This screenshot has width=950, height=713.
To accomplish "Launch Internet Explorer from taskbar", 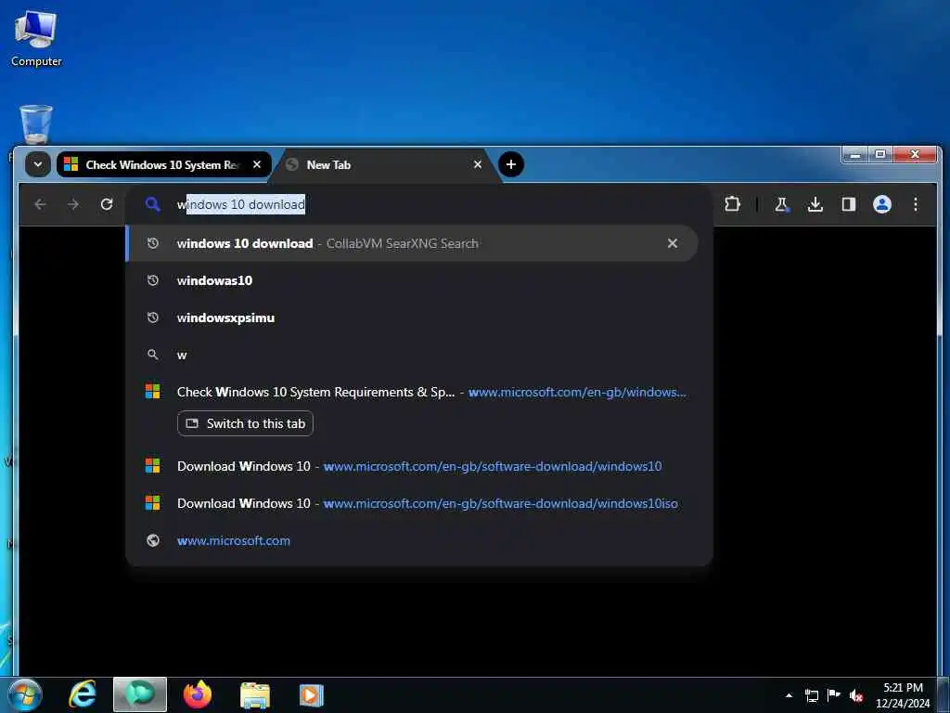I will pyautogui.click(x=83, y=694).
